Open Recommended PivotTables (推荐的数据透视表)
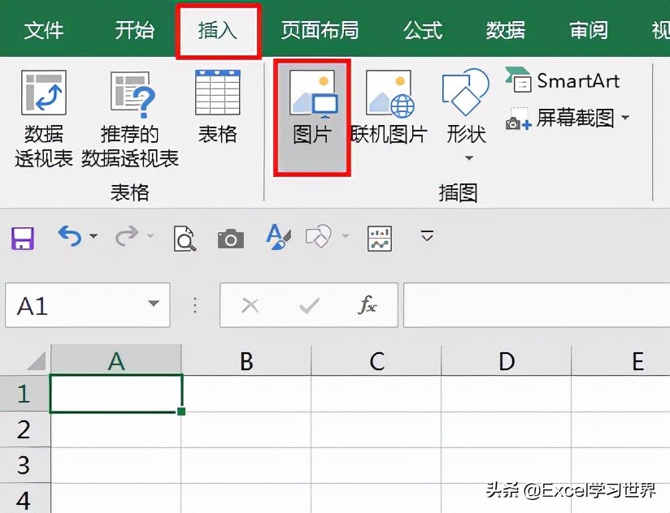Viewport: 670px width, 513px height. coord(130,119)
